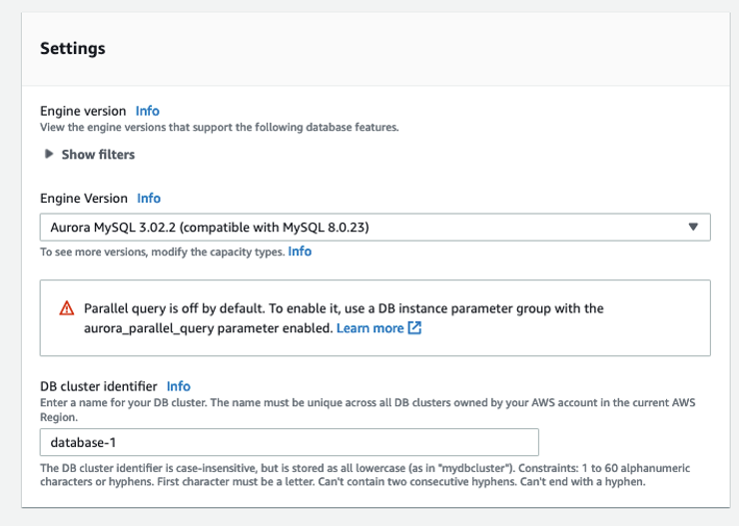Expand the Show filters disclosure triangle
The image size is (740, 526).
(49, 154)
